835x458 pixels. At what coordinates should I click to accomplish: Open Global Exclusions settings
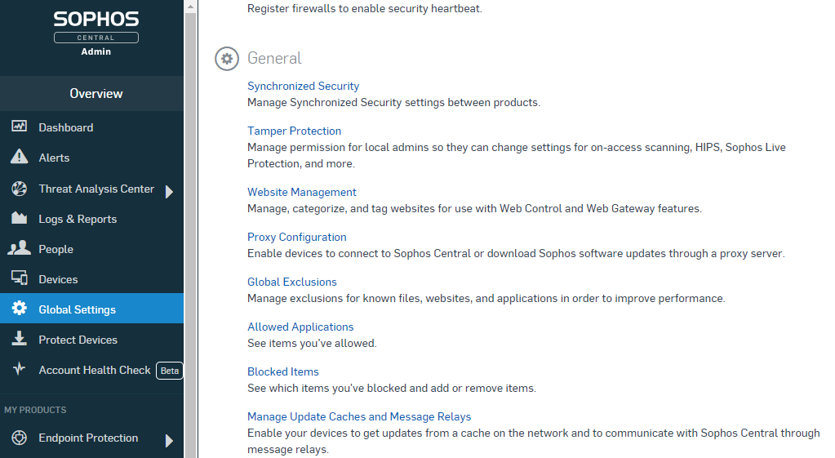coord(291,282)
